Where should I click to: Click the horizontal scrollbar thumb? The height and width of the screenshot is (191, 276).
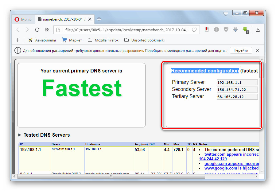pyautogui.click(x=111, y=176)
